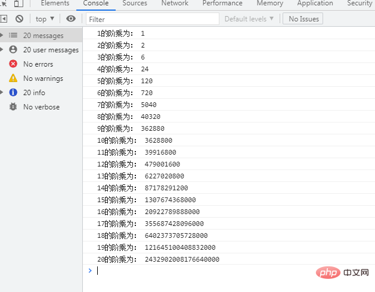Click the log value 20922789888000
Viewport: 375px width, 292px height.
point(172,212)
